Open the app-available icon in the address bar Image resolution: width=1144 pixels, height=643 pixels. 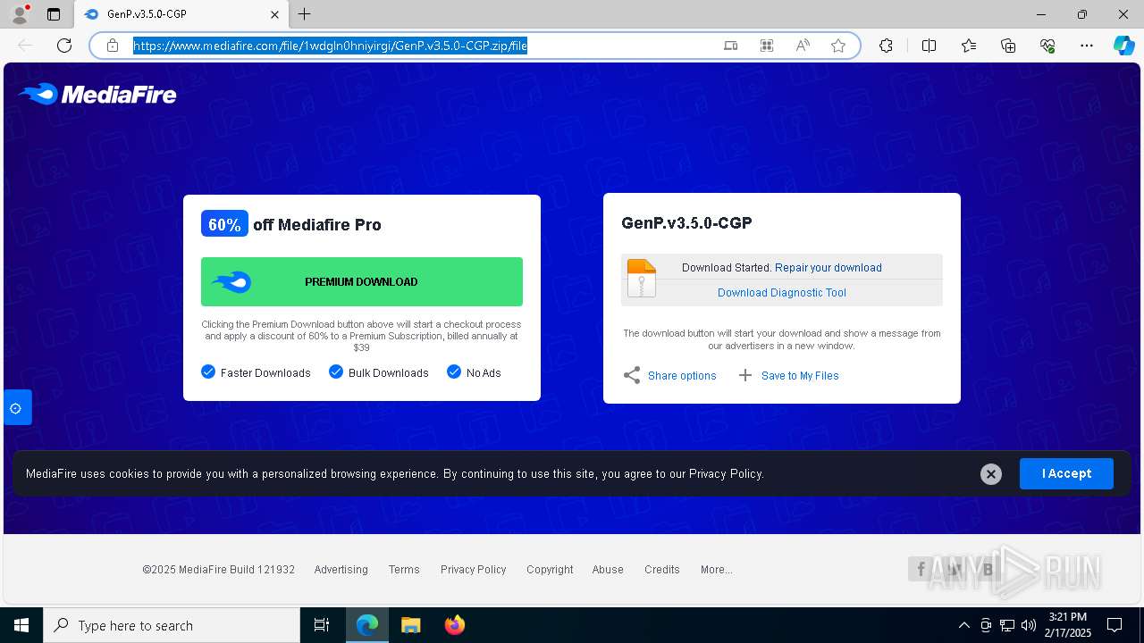coord(731,46)
